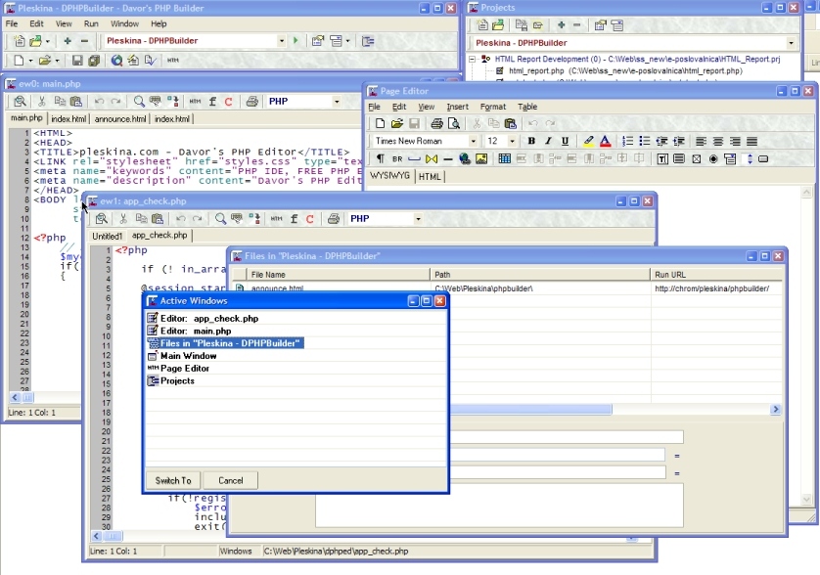820x575 pixels.
Task: Click the remove (minus) icon in main toolbar
Action: pos(84,41)
